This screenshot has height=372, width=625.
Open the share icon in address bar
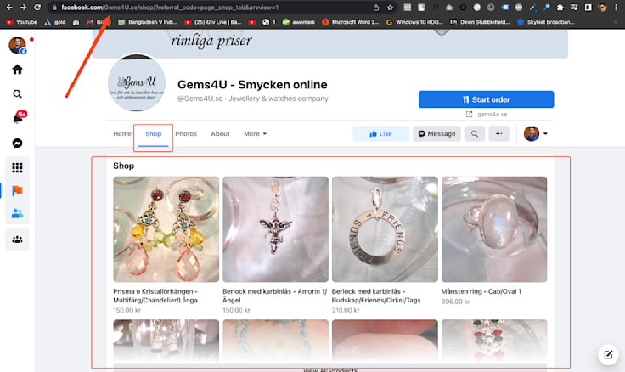point(376,7)
